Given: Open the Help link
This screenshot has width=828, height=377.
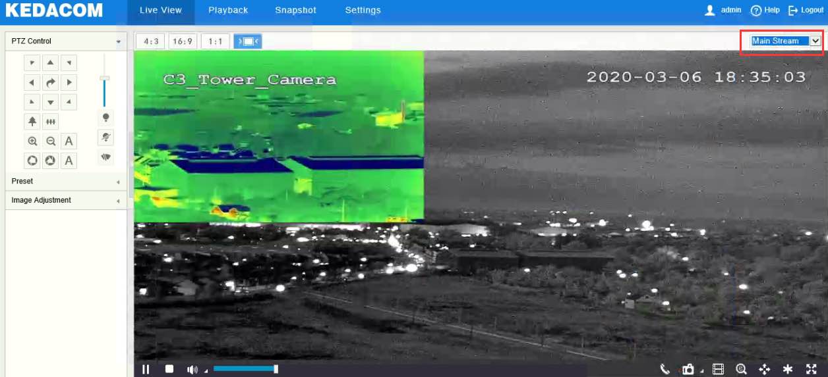Looking at the screenshot, I should coord(765,11).
